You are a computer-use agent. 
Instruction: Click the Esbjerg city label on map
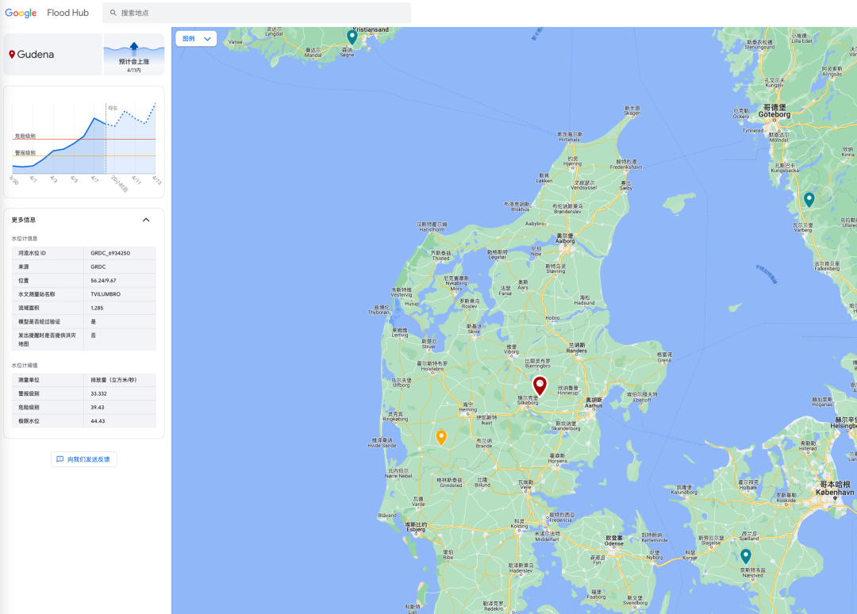pyautogui.click(x=415, y=529)
